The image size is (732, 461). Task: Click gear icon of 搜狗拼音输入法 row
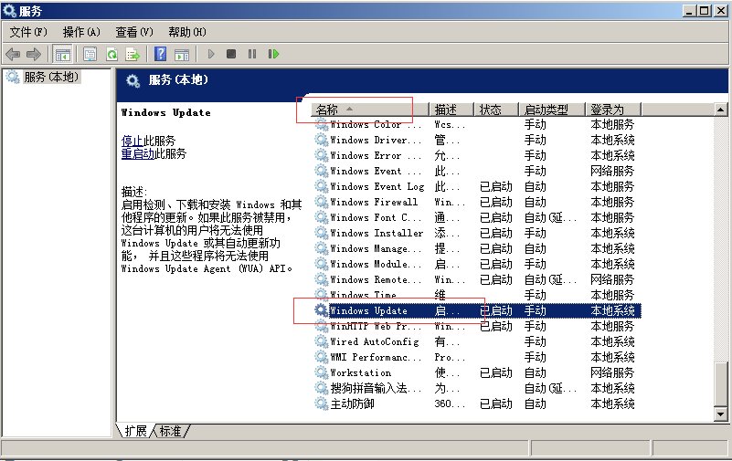[321, 388]
